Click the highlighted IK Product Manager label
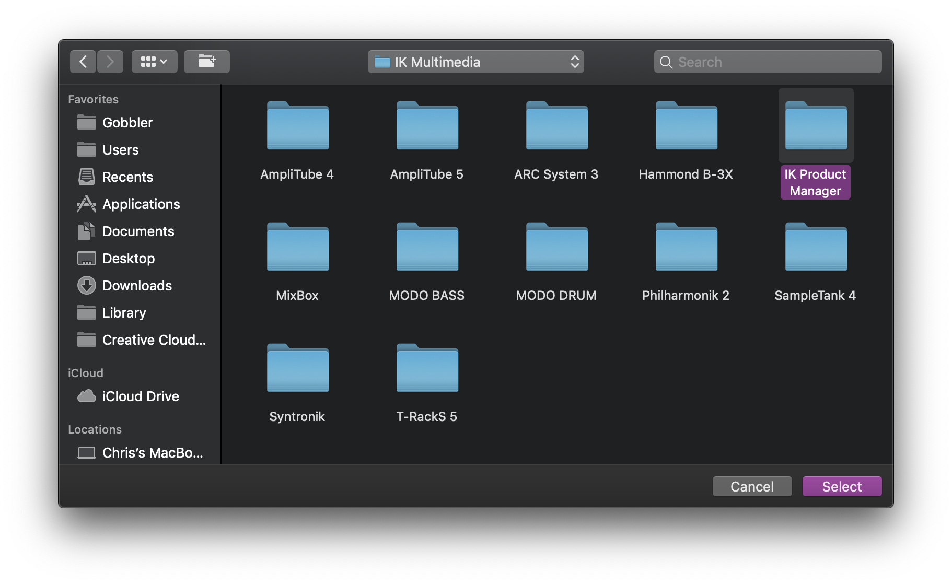952x585 pixels. pyautogui.click(x=816, y=182)
